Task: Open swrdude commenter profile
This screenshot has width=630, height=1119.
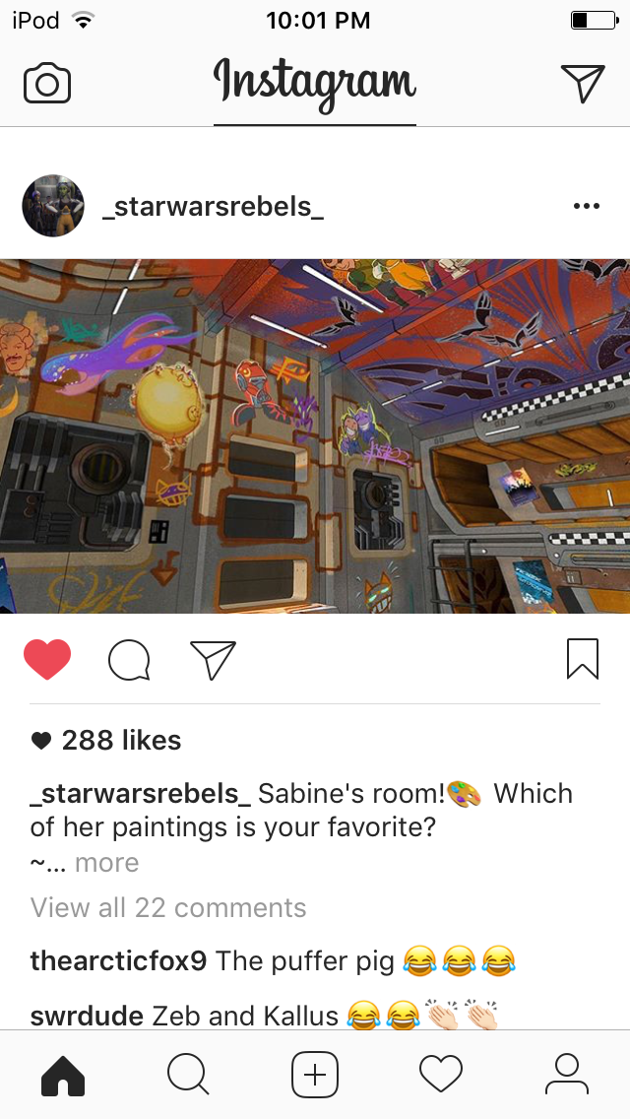Action: [87, 1016]
